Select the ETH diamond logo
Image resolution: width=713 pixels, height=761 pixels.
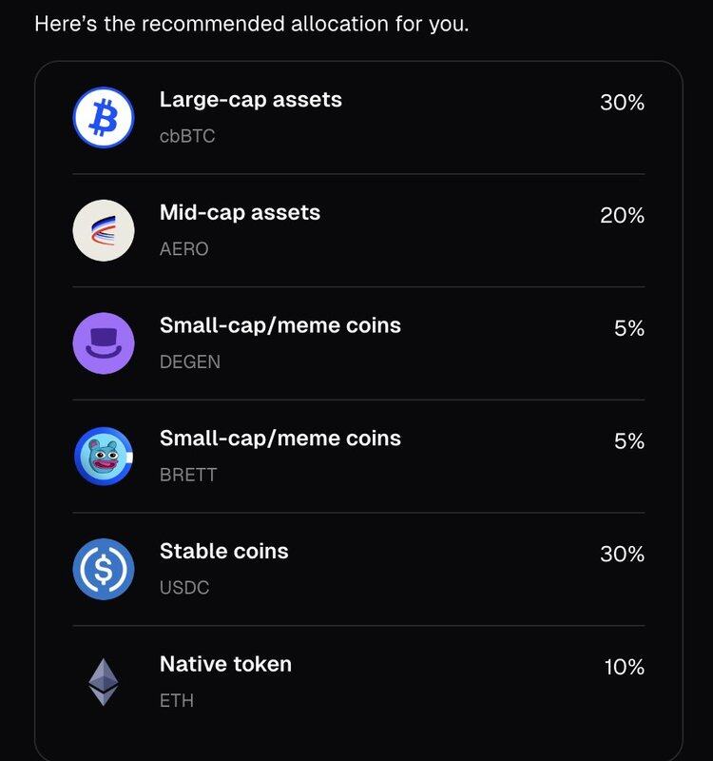104,682
